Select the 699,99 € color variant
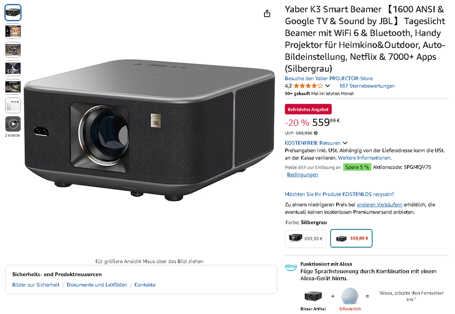Viewport: 455px width, 314px height. pos(306,239)
